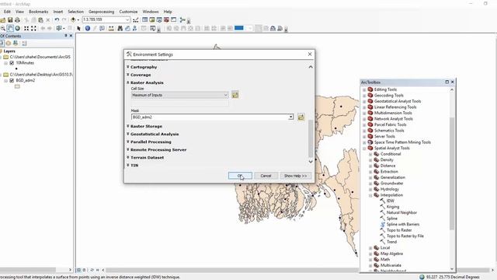Open the Python window icon

pos(174,19)
